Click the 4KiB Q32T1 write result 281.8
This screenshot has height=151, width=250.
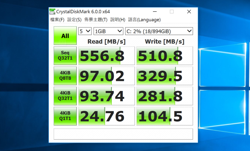point(164,96)
